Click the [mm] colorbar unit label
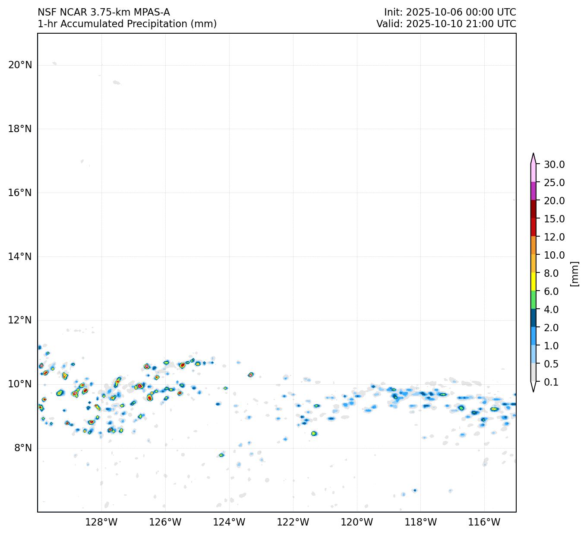The image size is (587, 535). click(x=574, y=273)
